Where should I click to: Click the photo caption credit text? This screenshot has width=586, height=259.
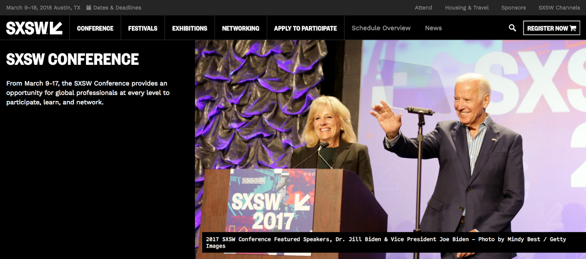[386, 242]
